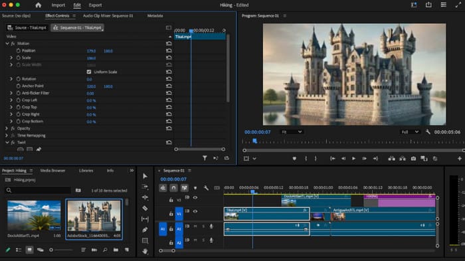This screenshot has width=465, height=261.
Task: Collapse the Twirl effect group
Action: click(7, 142)
